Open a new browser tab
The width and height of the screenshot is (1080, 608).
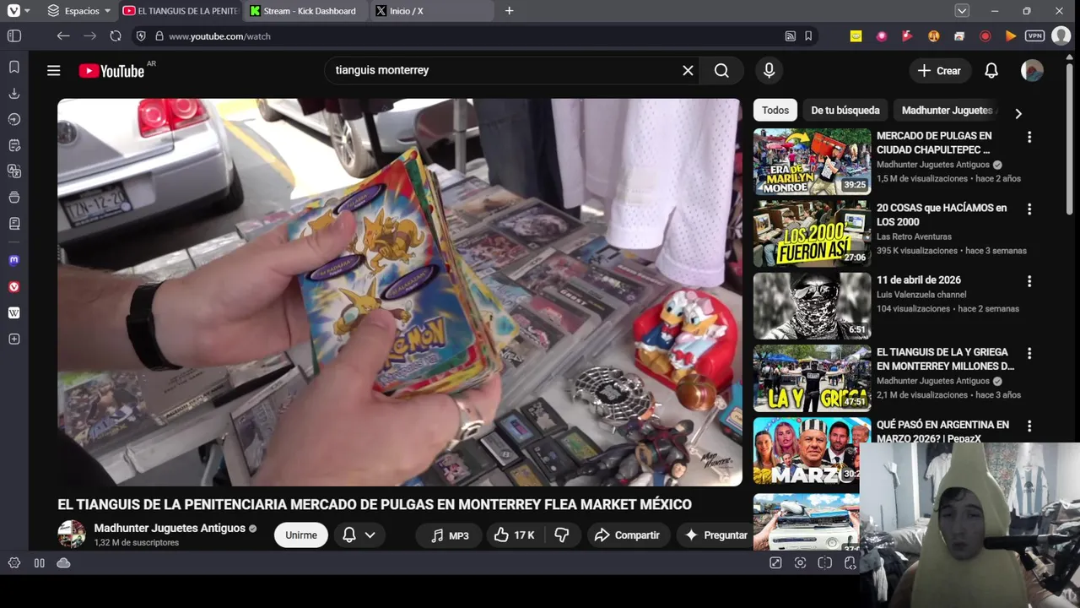pos(509,11)
